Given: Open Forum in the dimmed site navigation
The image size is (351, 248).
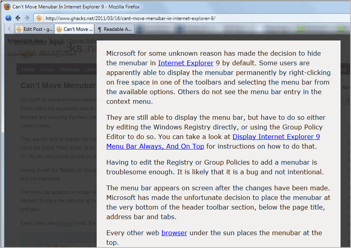Looking at the screenshot, I should tap(47, 70).
